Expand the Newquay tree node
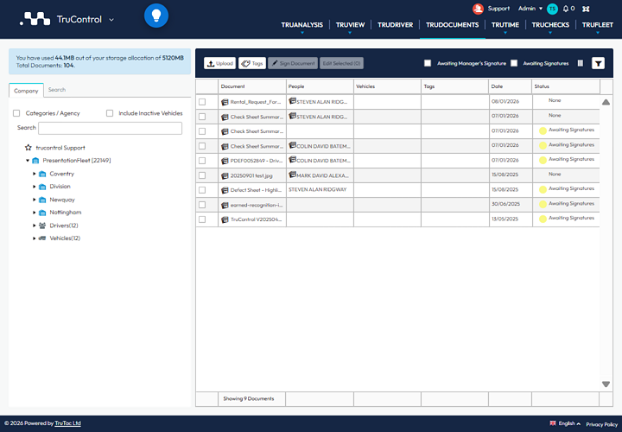Screen dimensions: 622x432 (34, 200)
